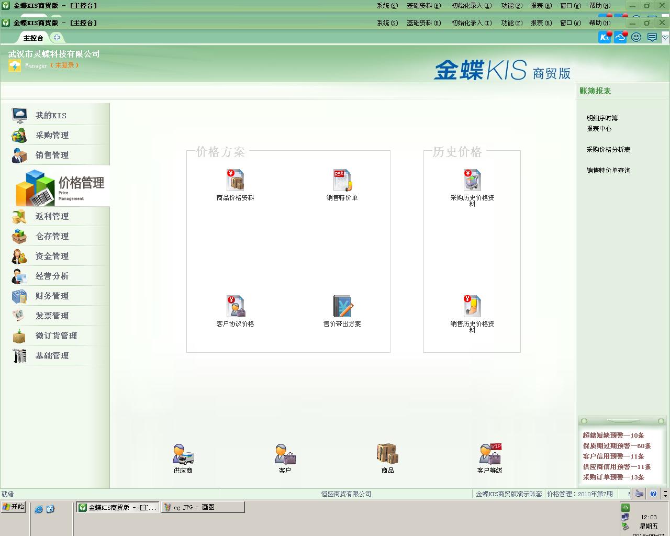Open the 明细序时簿 report link
This screenshot has width=670, height=536.
[x=602, y=118]
